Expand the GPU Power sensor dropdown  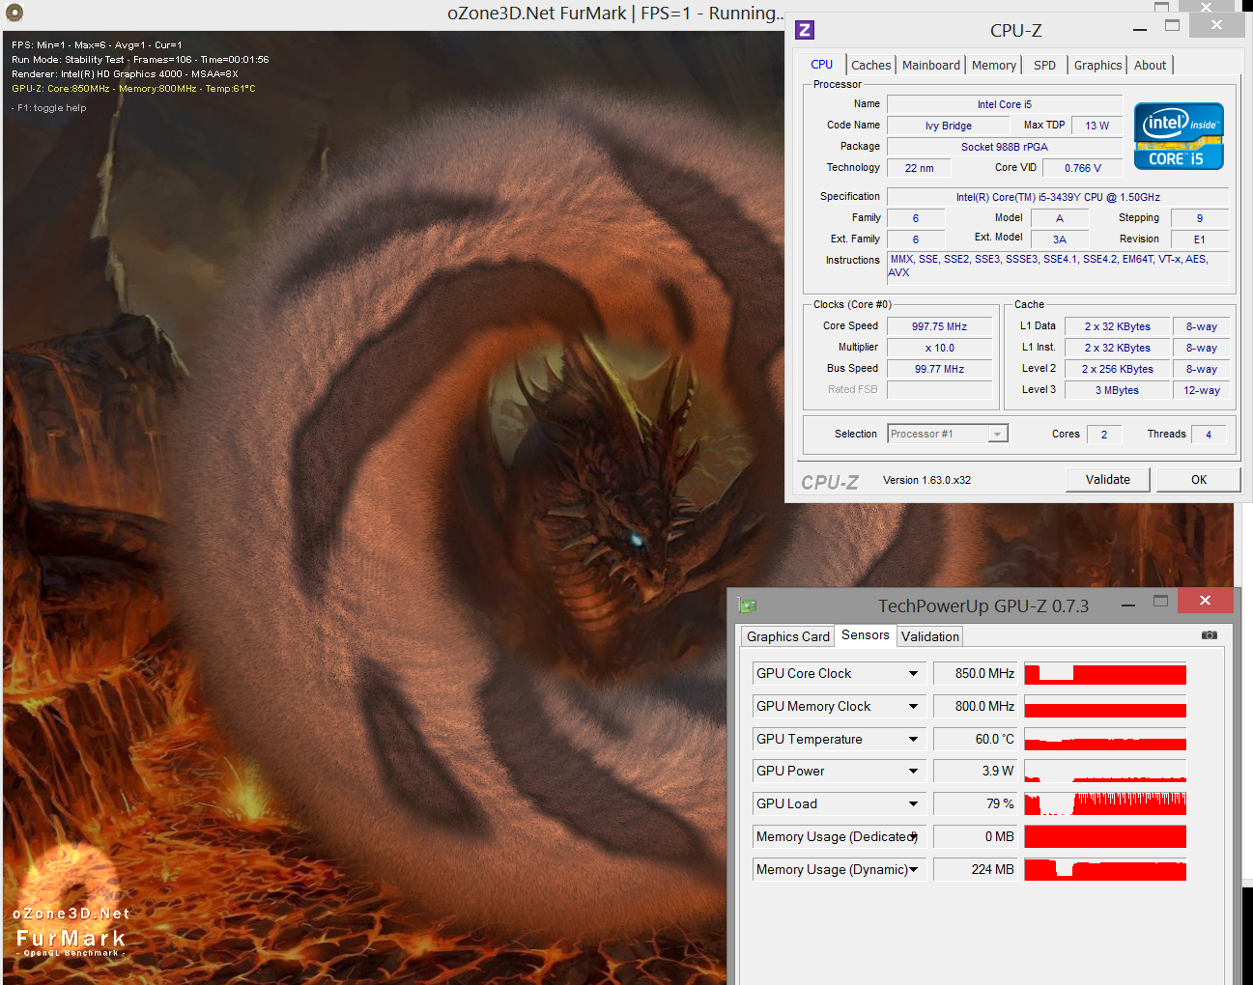click(x=913, y=771)
